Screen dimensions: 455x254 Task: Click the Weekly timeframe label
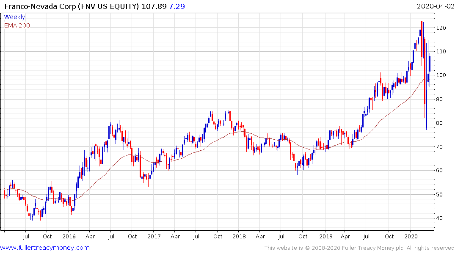[x=14, y=17]
